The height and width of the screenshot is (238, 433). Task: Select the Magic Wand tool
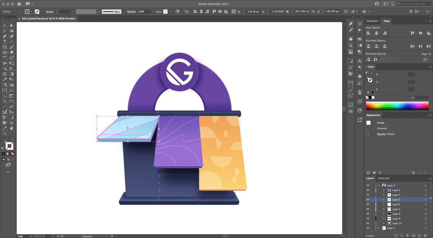pos(5,31)
